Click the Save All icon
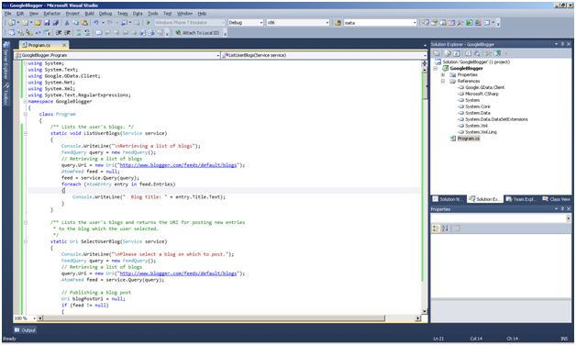The image size is (576, 346). 55,23
